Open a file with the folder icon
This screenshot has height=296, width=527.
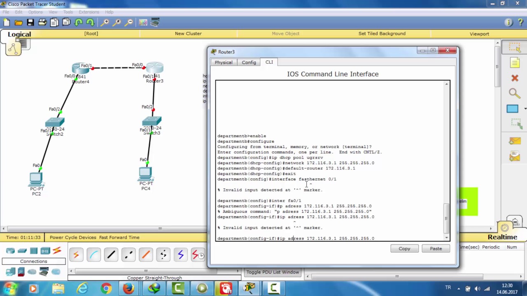pyautogui.click(x=19, y=23)
